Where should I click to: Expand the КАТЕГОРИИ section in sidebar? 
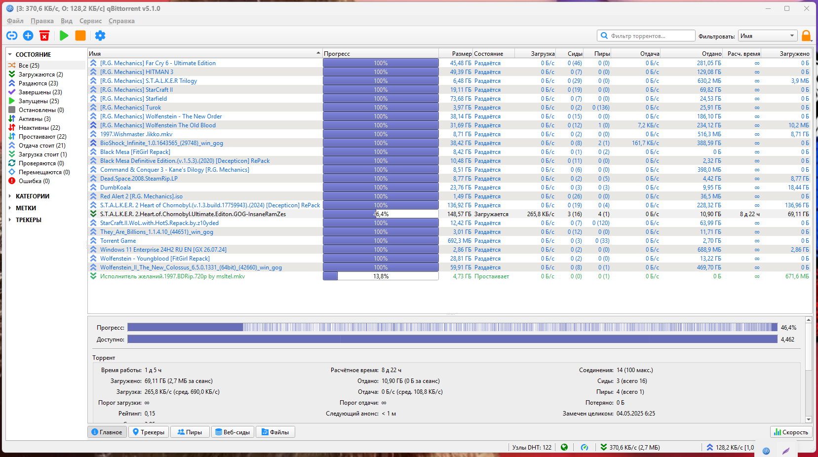10,196
